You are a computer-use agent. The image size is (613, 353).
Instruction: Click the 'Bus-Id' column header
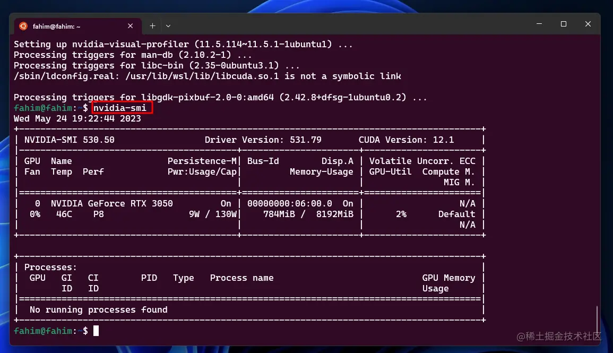[x=263, y=161]
